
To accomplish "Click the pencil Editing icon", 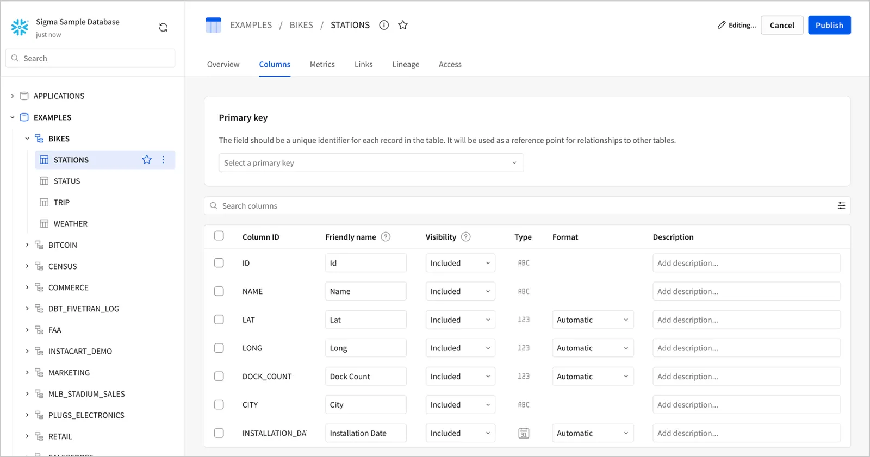I will (x=722, y=25).
